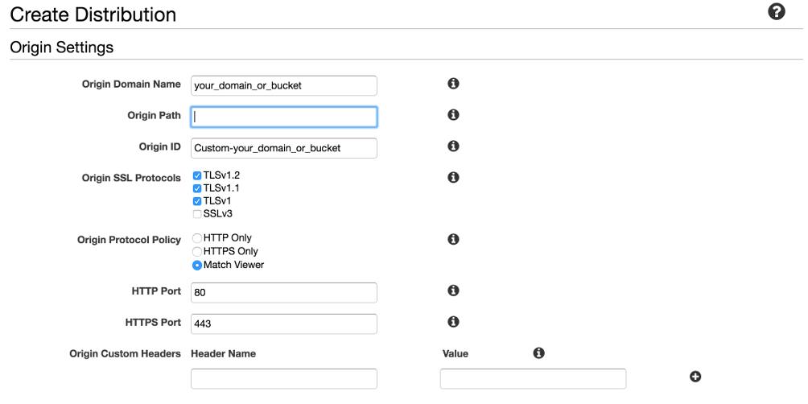Uncheck TLSv1 protocol option

pyautogui.click(x=197, y=201)
